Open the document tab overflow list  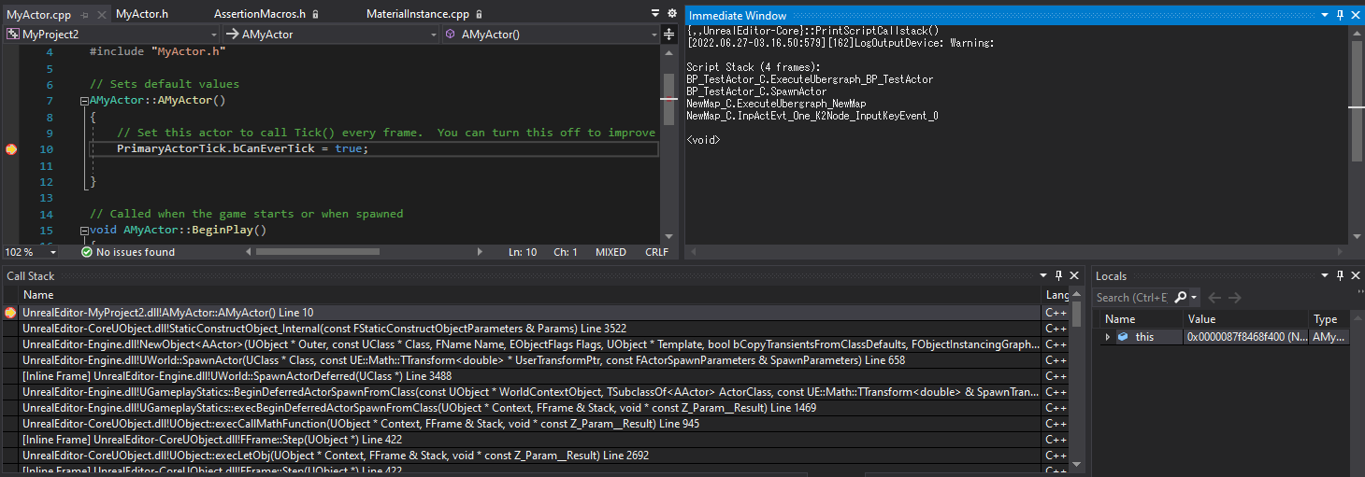tap(654, 14)
